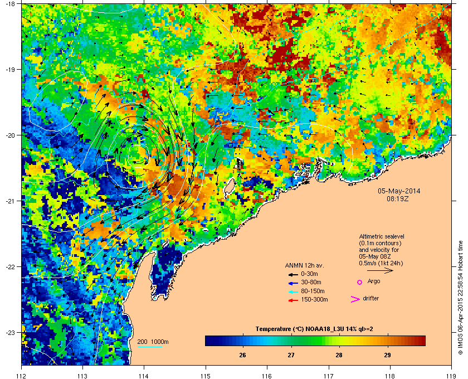
Task: Click the drifter legend label
Action: point(370,298)
